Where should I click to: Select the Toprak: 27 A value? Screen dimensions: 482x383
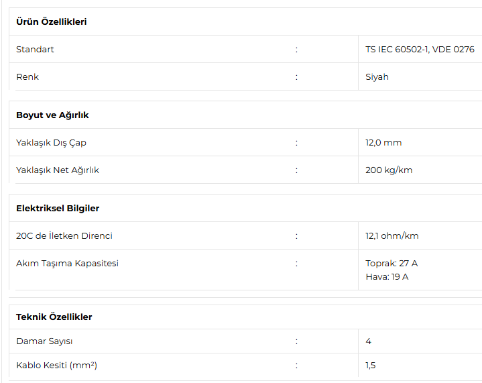tap(391, 264)
